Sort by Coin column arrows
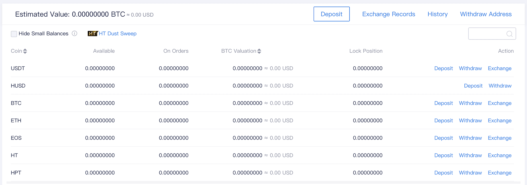 point(25,51)
